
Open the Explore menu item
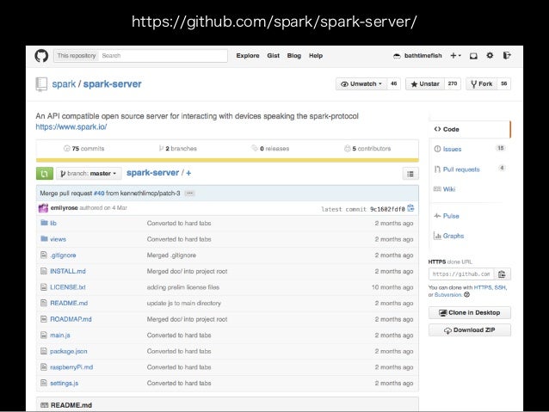248,56
